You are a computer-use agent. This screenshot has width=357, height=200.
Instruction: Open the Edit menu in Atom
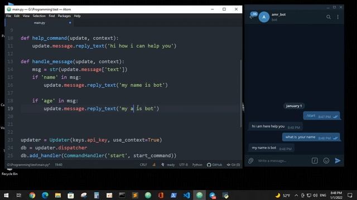(17, 16)
